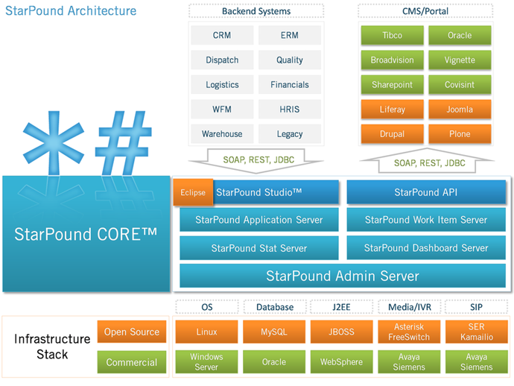The width and height of the screenshot is (514, 386).
Task: Click the green Tibco box
Action: tap(392, 35)
